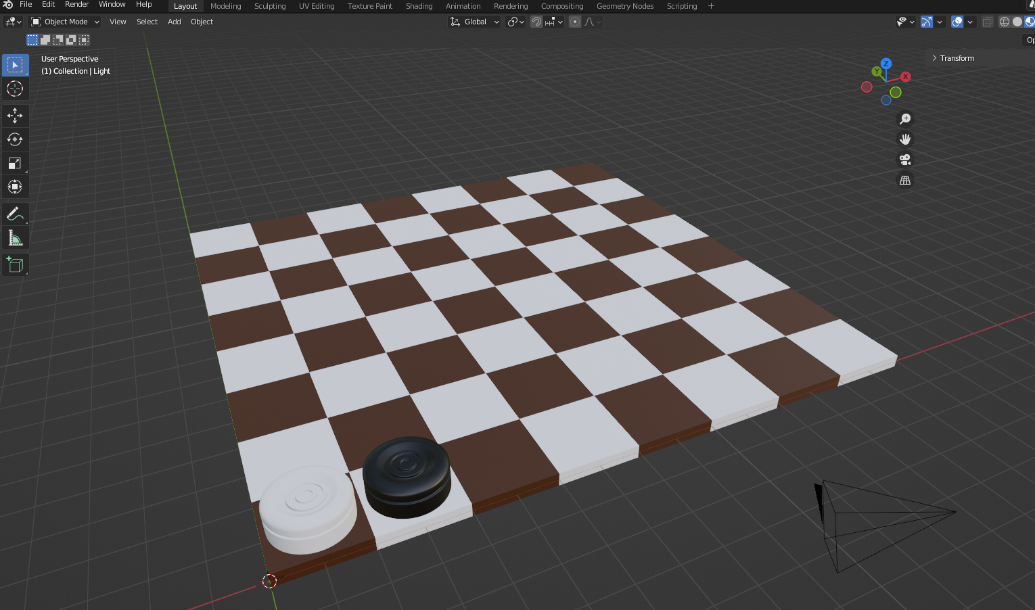Click the black checker piece on board
Viewport: 1035px width, 610px height.
[407, 476]
